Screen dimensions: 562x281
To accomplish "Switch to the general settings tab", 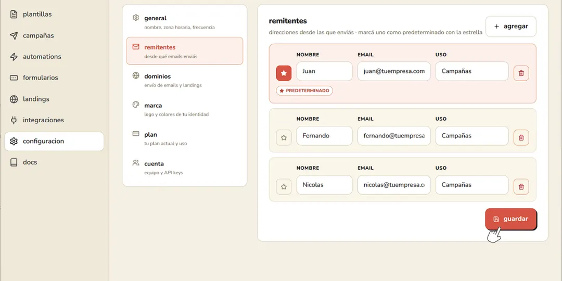I will [x=185, y=22].
